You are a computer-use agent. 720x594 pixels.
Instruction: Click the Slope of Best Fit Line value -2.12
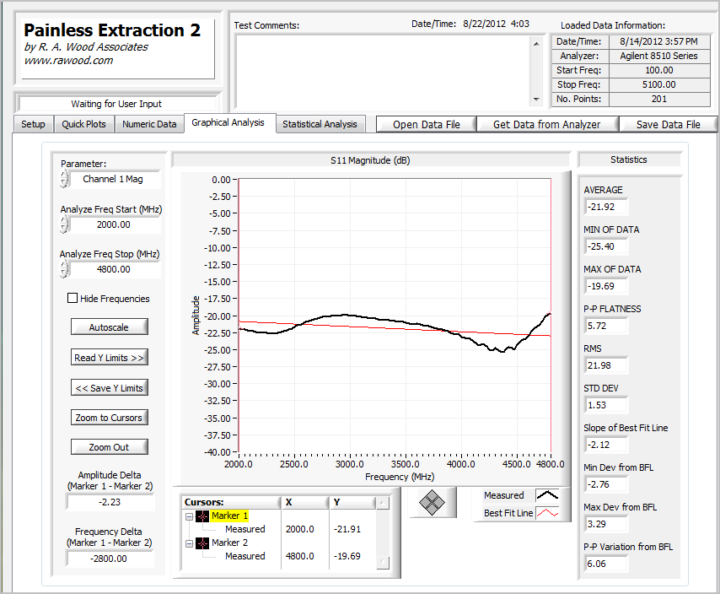606,445
